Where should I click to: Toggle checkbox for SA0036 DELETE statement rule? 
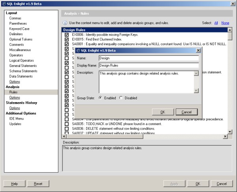pyautogui.click(x=66, y=129)
